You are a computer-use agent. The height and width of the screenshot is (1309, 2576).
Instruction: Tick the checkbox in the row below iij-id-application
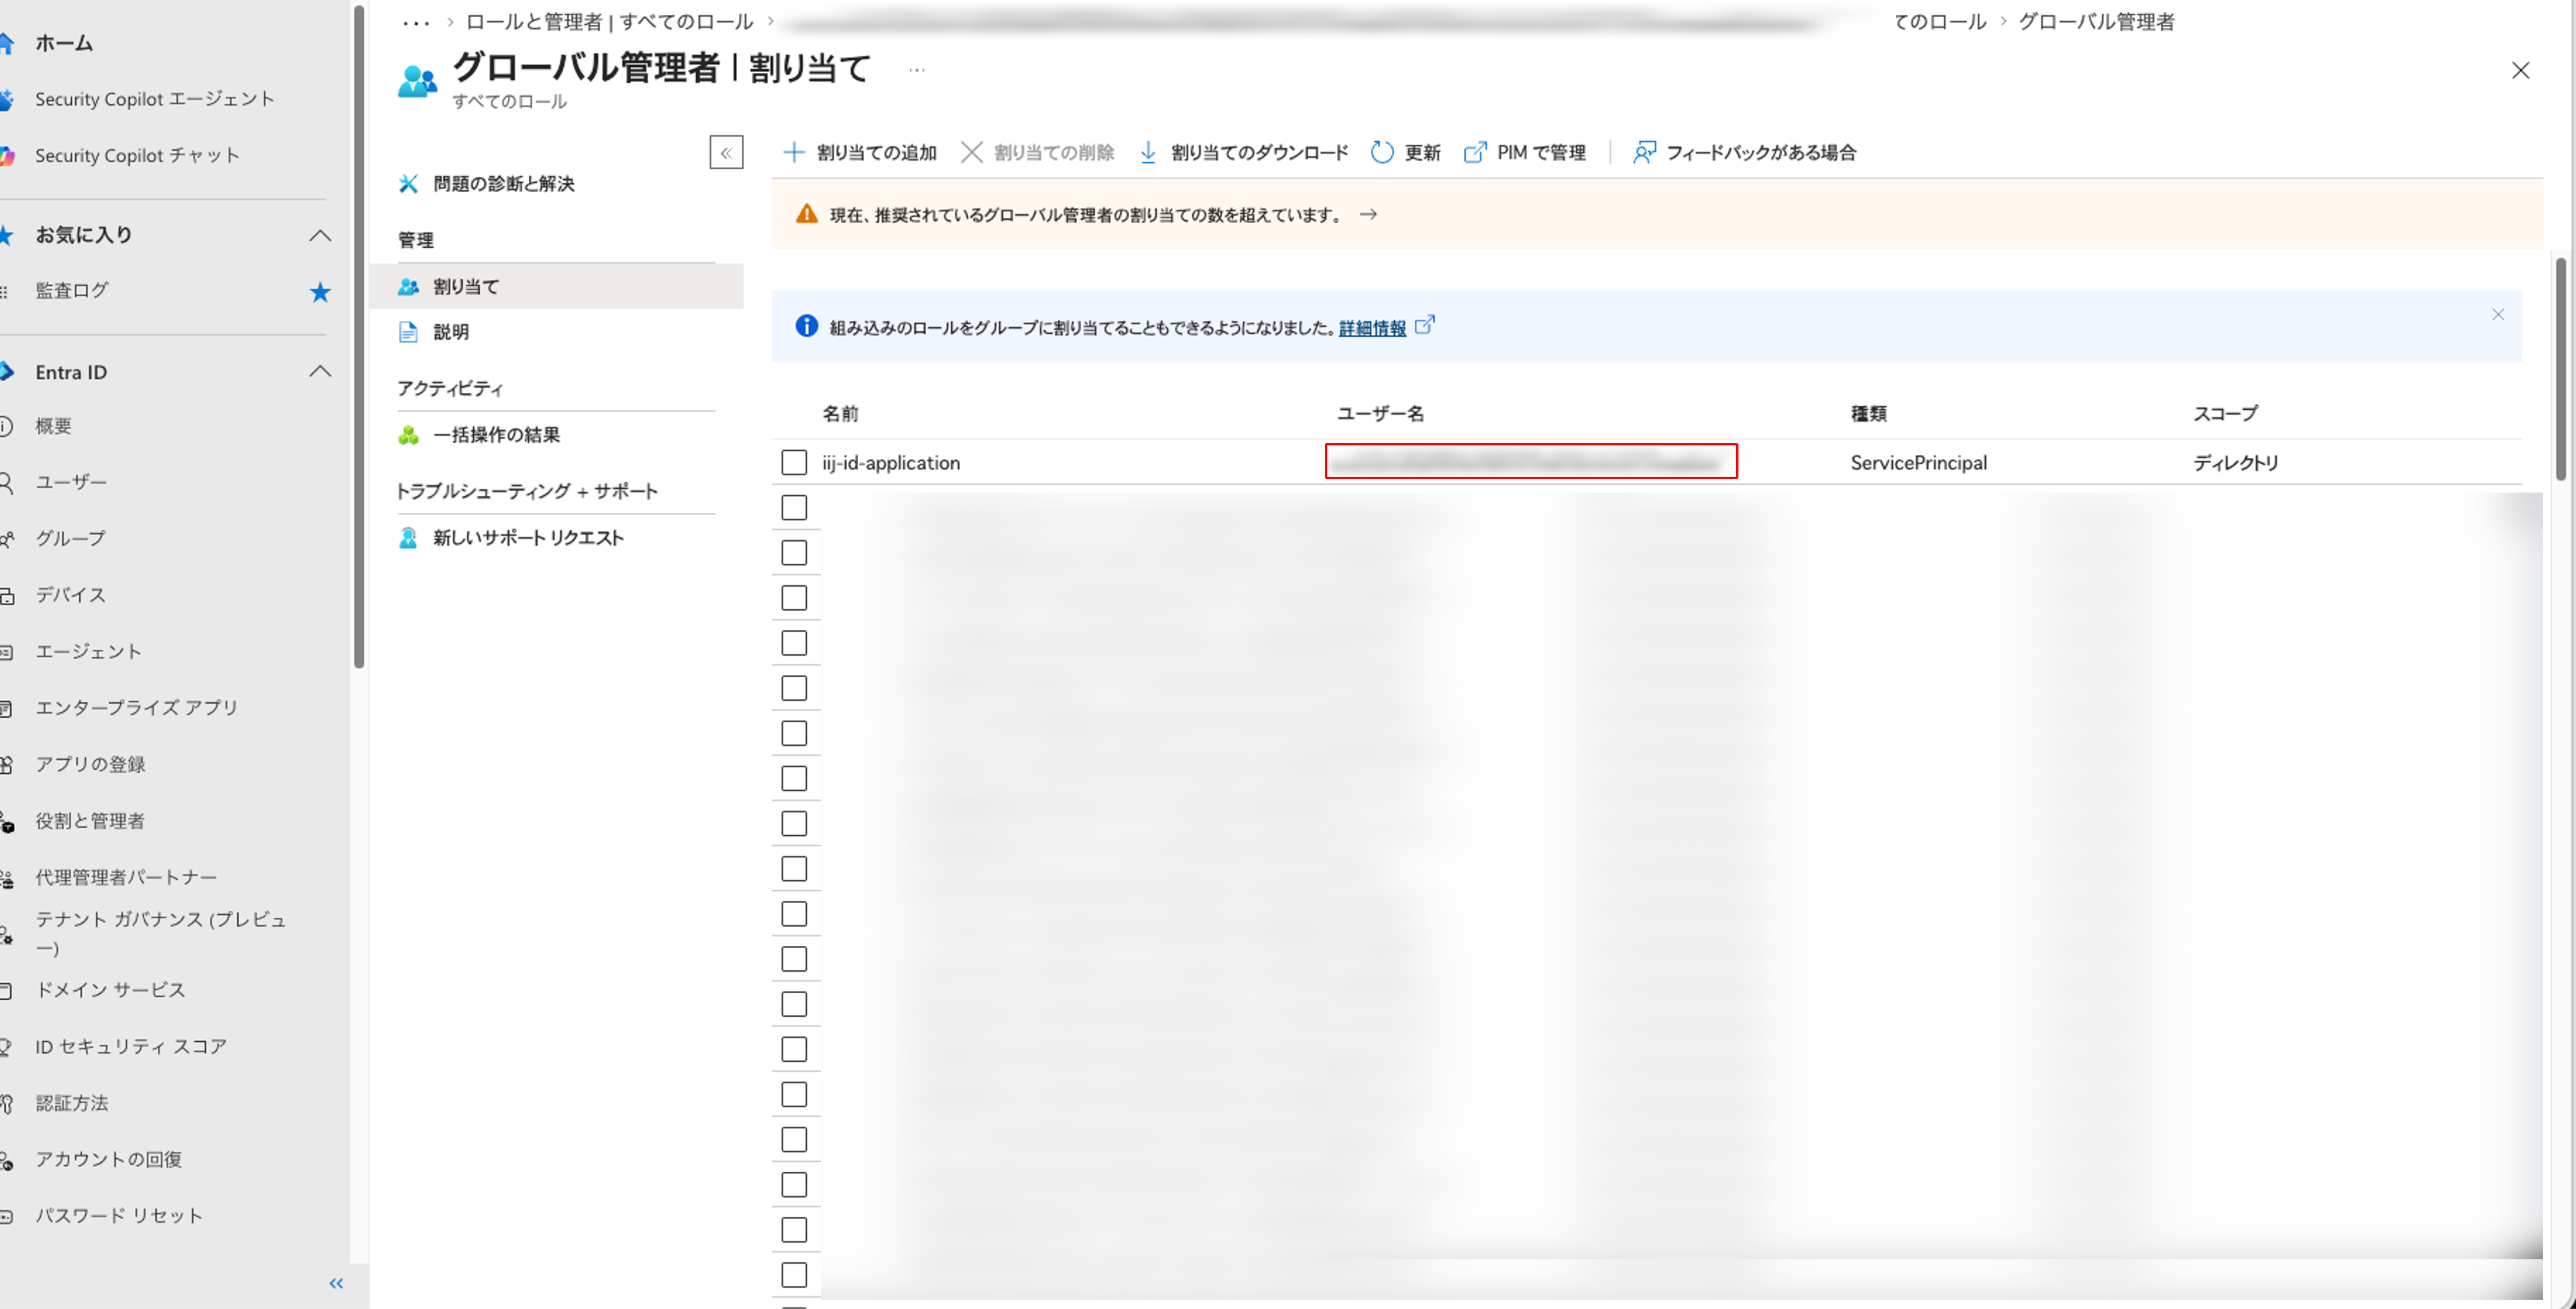coord(794,507)
